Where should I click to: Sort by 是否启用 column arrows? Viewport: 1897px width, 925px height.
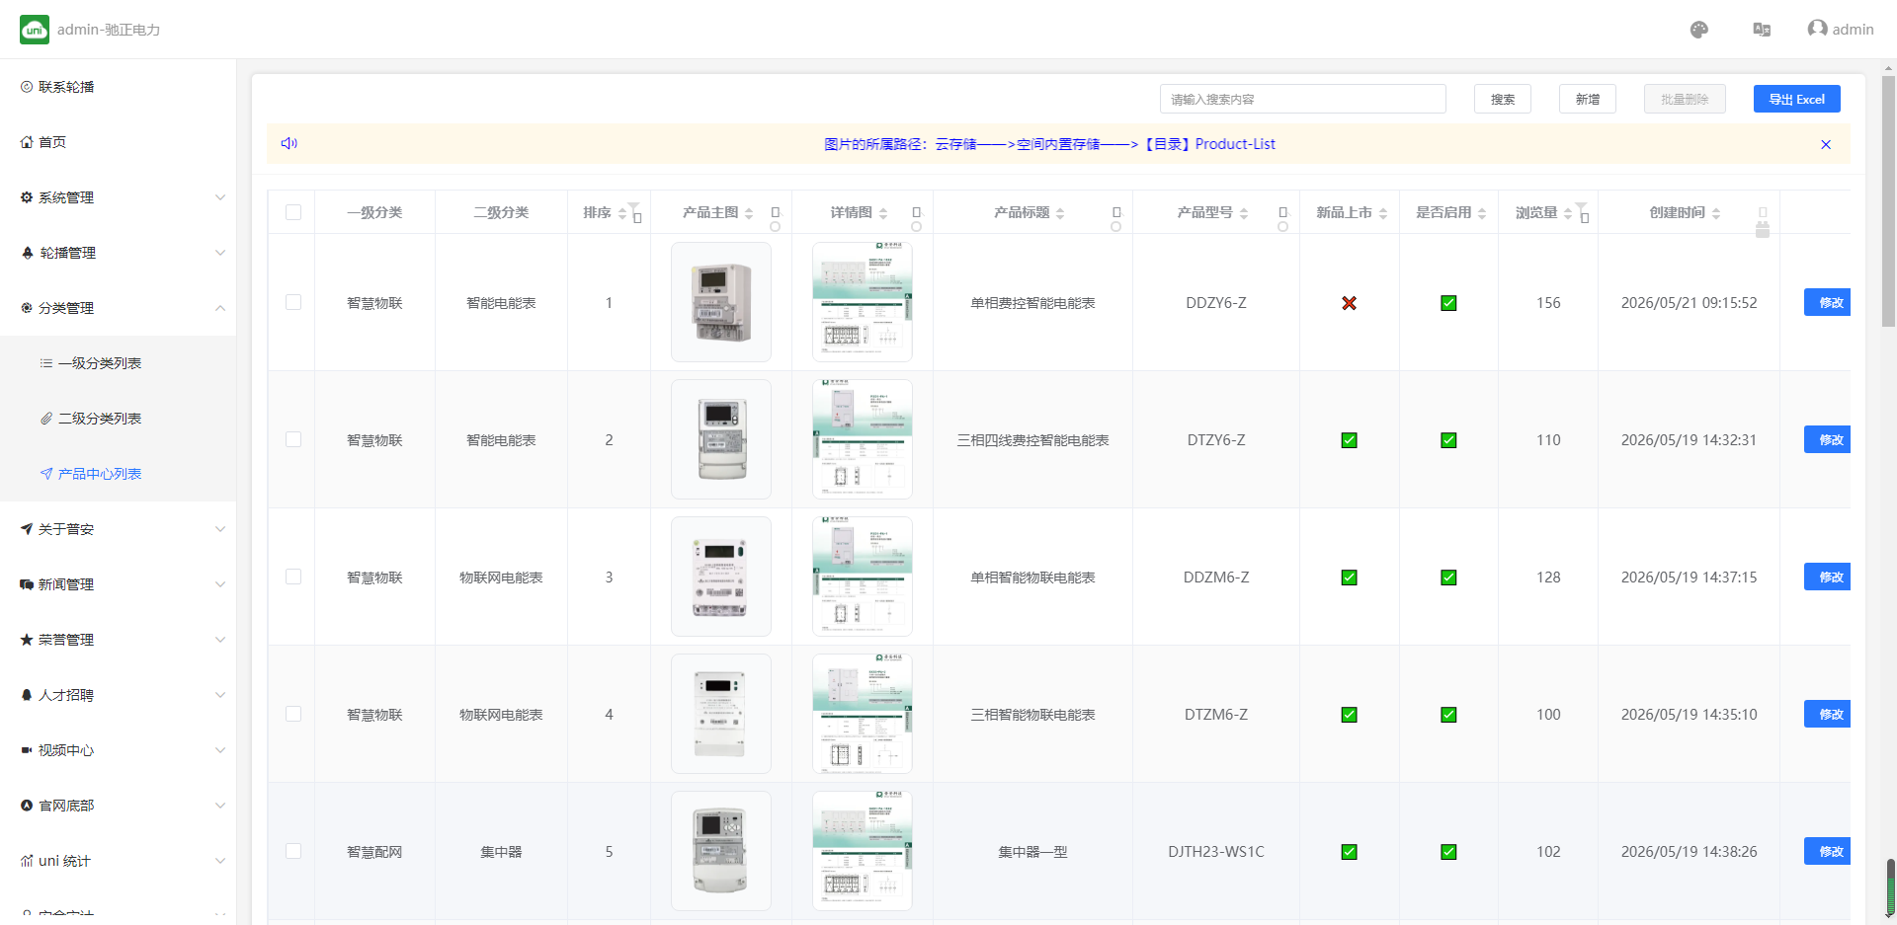click(1482, 213)
